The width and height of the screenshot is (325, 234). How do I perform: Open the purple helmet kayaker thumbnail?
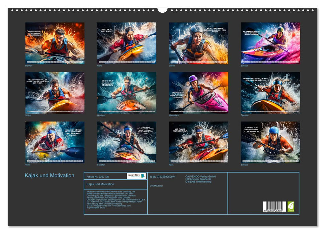pos(198,93)
